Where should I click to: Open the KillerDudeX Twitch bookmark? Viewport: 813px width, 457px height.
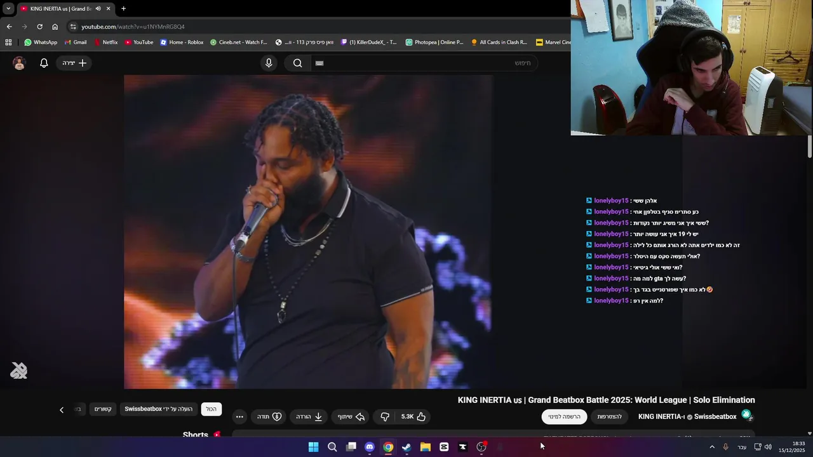pos(369,43)
